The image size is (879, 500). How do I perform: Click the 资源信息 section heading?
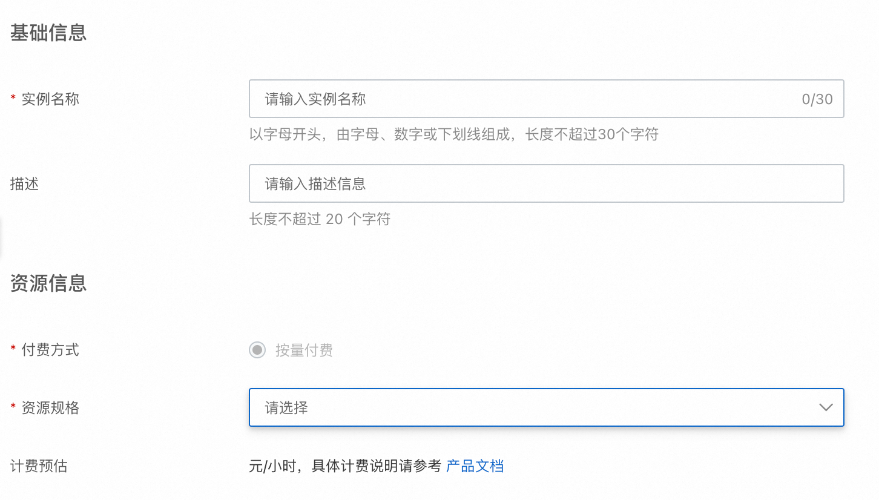point(48,283)
